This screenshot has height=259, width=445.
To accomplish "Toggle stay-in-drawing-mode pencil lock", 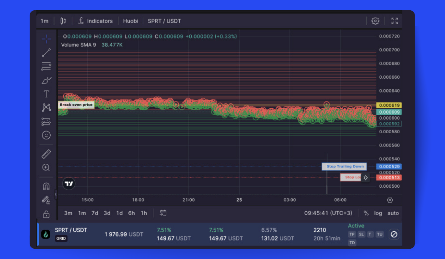I will point(47,200).
